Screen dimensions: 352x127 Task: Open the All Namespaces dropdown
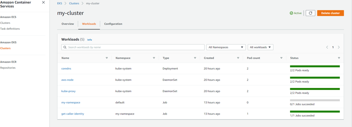tap(226, 47)
